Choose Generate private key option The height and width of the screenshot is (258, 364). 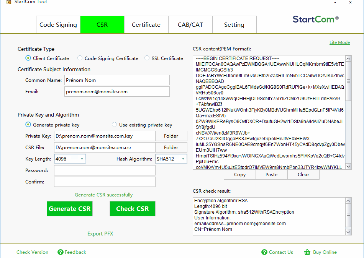pos(28,125)
